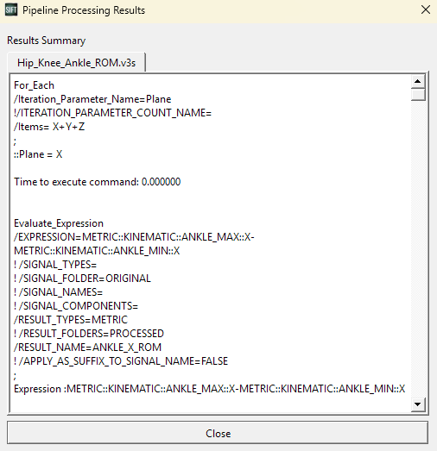Click the /SIGNAL_FOLDER=ORIGINAL line
The height and width of the screenshot is (451, 437).
82,279
